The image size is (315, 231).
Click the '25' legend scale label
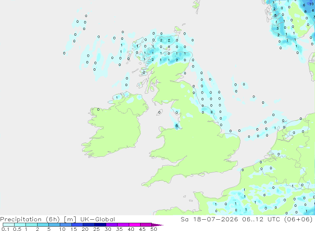pos(96,229)
